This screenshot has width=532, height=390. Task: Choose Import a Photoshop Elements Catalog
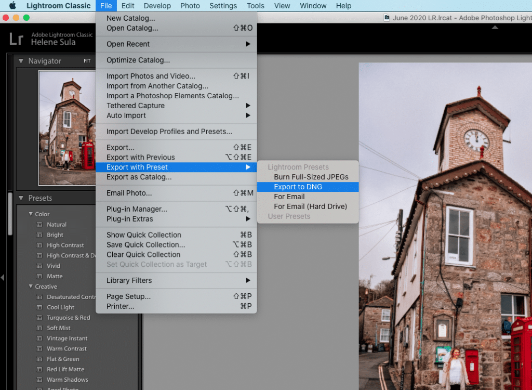tap(176, 96)
